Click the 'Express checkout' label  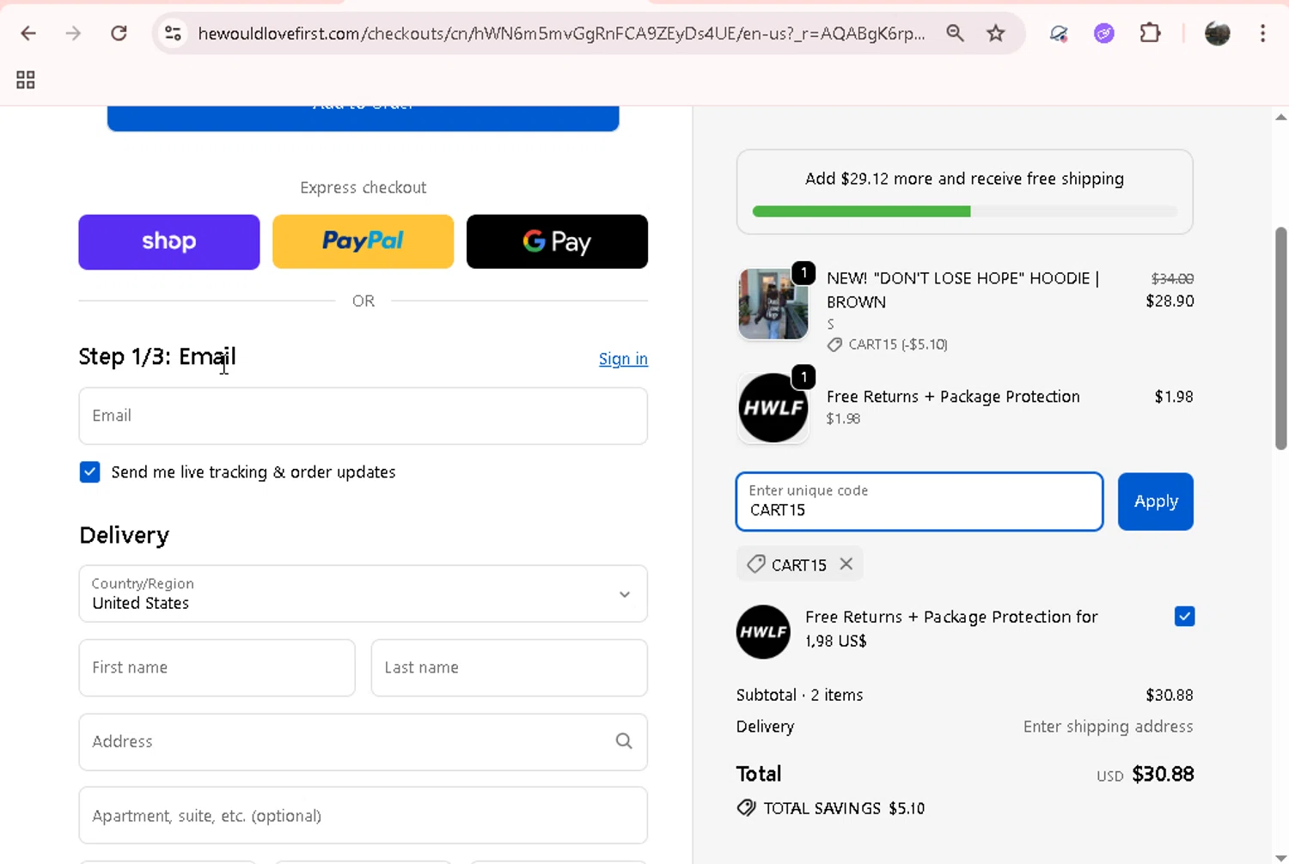(363, 187)
